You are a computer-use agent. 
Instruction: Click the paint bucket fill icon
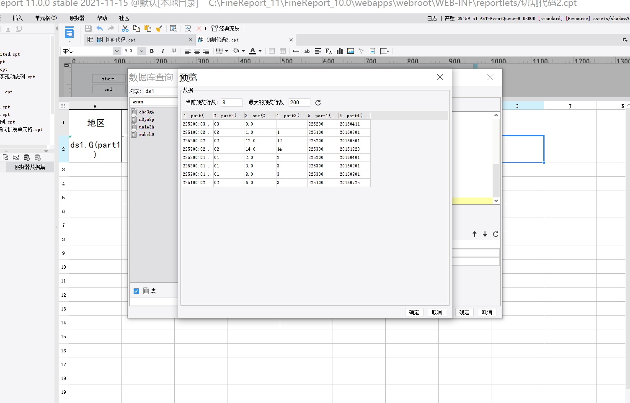click(236, 51)
